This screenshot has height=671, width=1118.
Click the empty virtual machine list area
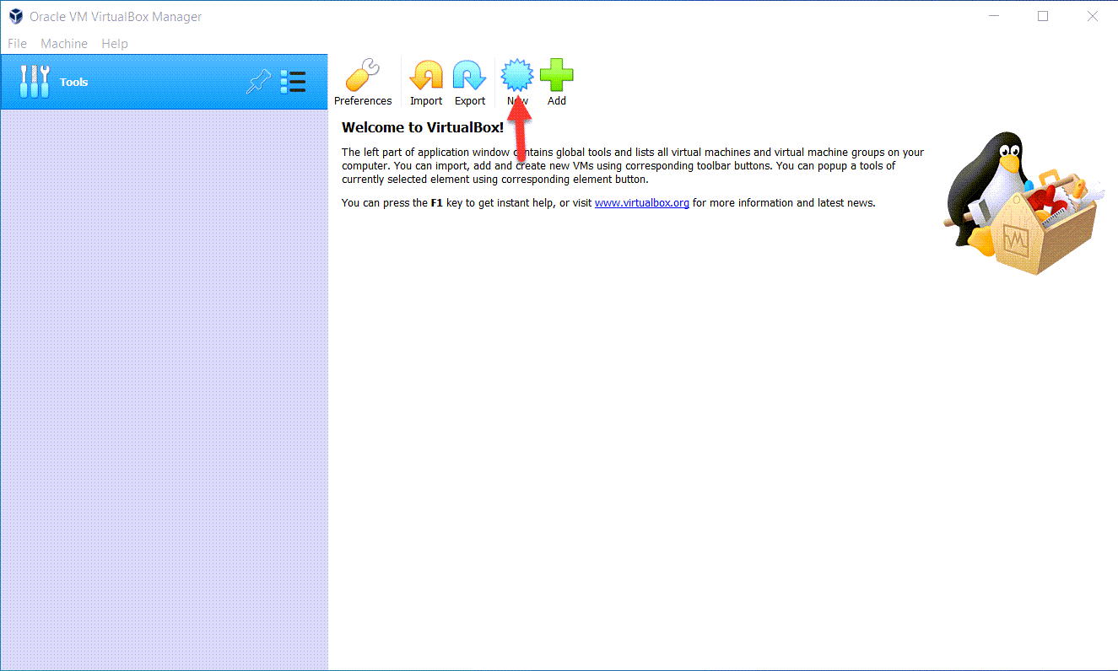[x=164, y=379]
